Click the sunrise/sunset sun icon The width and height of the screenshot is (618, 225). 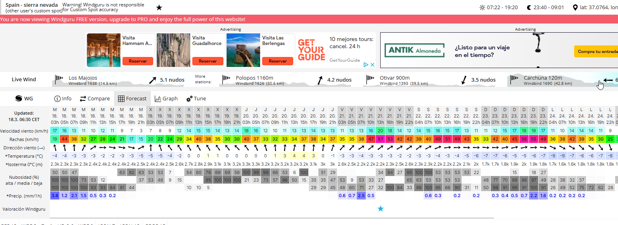click(482, 8)
